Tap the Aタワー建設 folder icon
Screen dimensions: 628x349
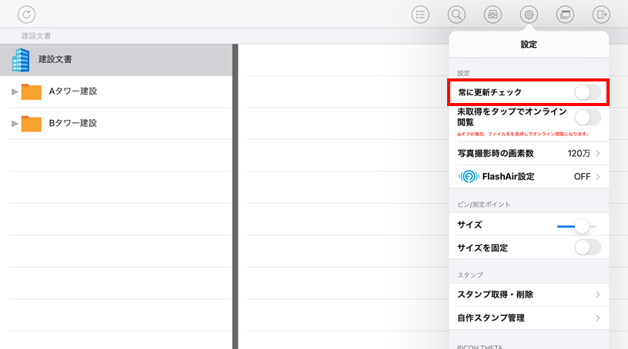(x=32, y=91)
